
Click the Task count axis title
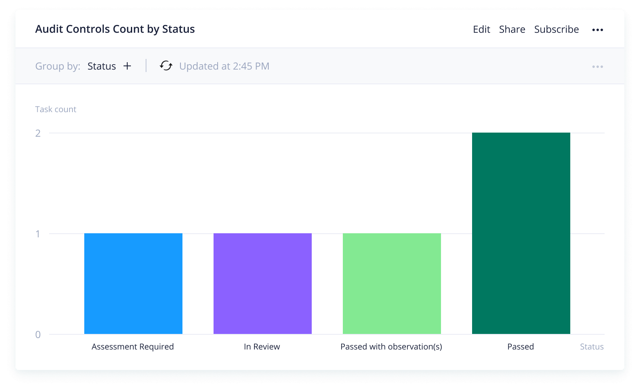56,109
